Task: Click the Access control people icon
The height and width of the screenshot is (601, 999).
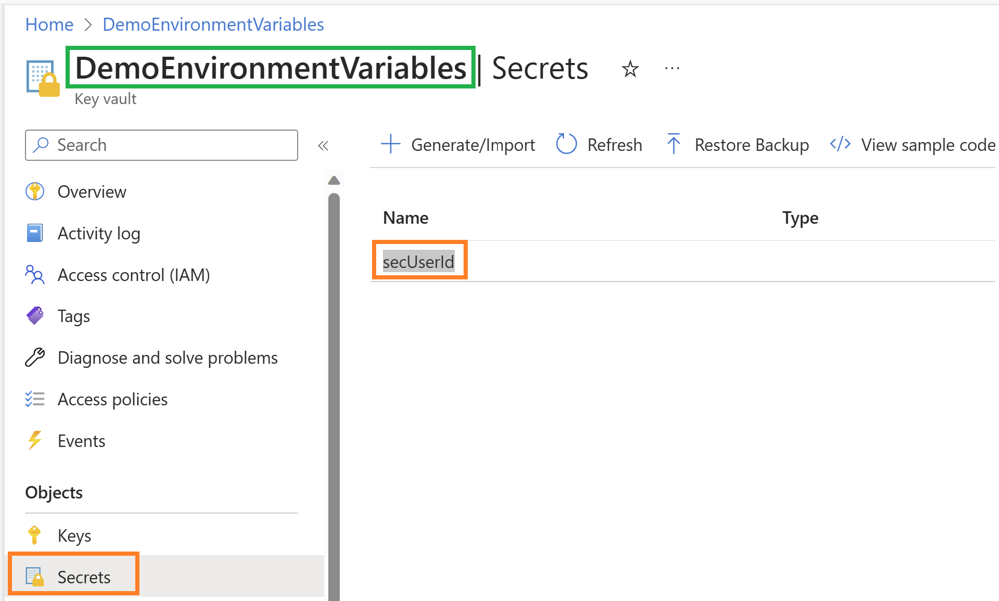Action: pos(35,275)
